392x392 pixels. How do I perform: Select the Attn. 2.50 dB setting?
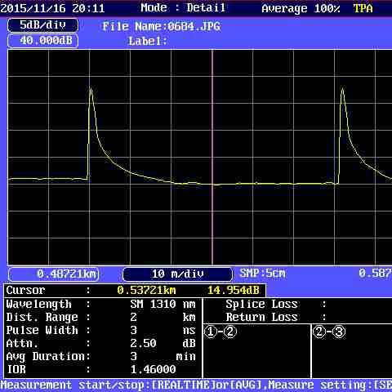point(101,344)
